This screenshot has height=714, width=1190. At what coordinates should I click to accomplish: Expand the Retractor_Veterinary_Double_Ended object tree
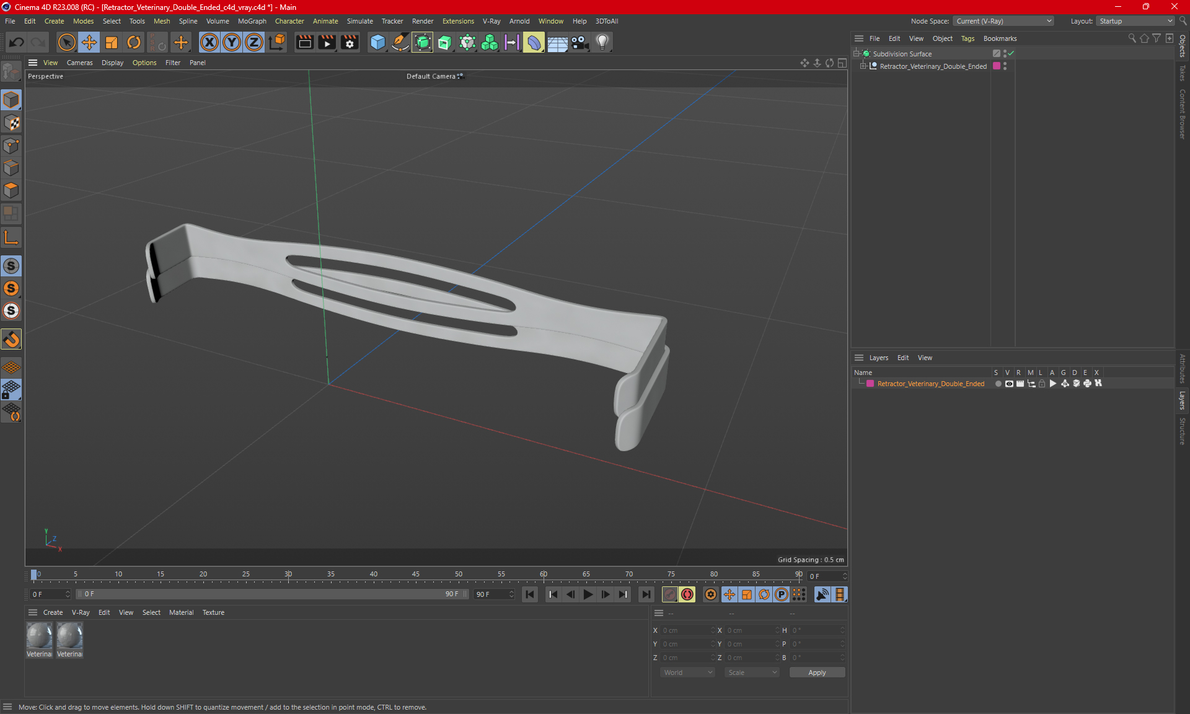(863, 66)
